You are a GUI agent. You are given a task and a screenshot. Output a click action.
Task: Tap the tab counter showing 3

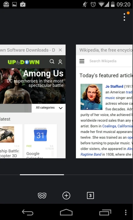(90, 196)
